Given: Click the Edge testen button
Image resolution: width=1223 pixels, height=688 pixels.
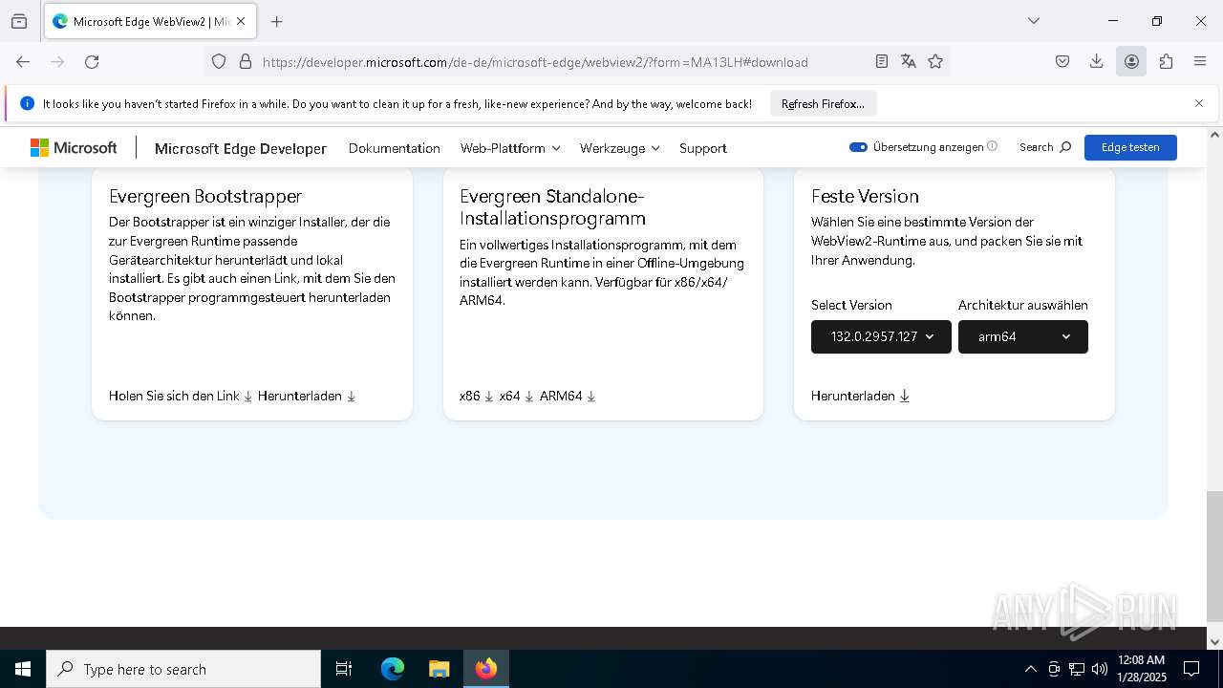Looking at the screenshot, I should [1130, 147].
